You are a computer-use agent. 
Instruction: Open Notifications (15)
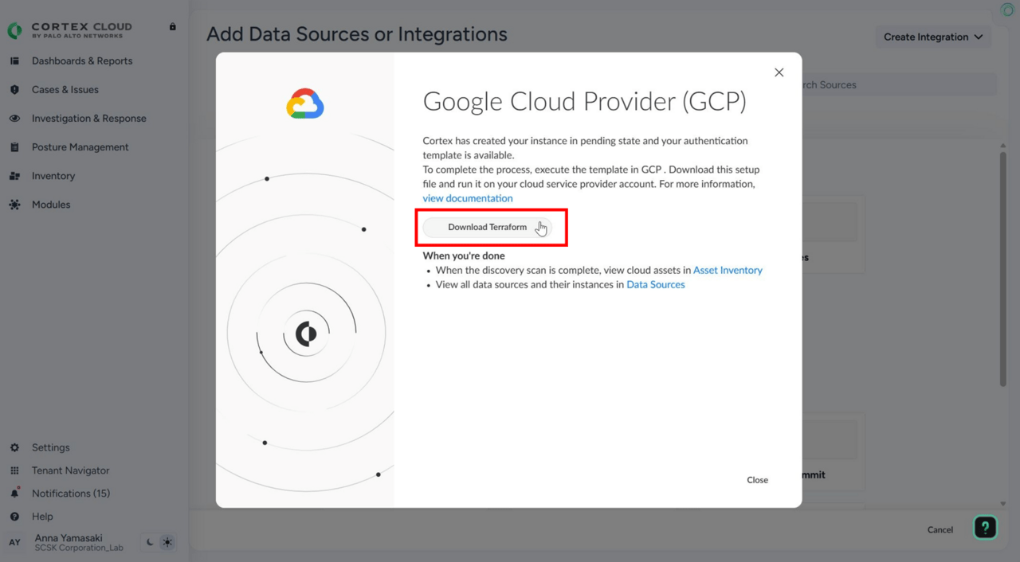tap(71, 494)
